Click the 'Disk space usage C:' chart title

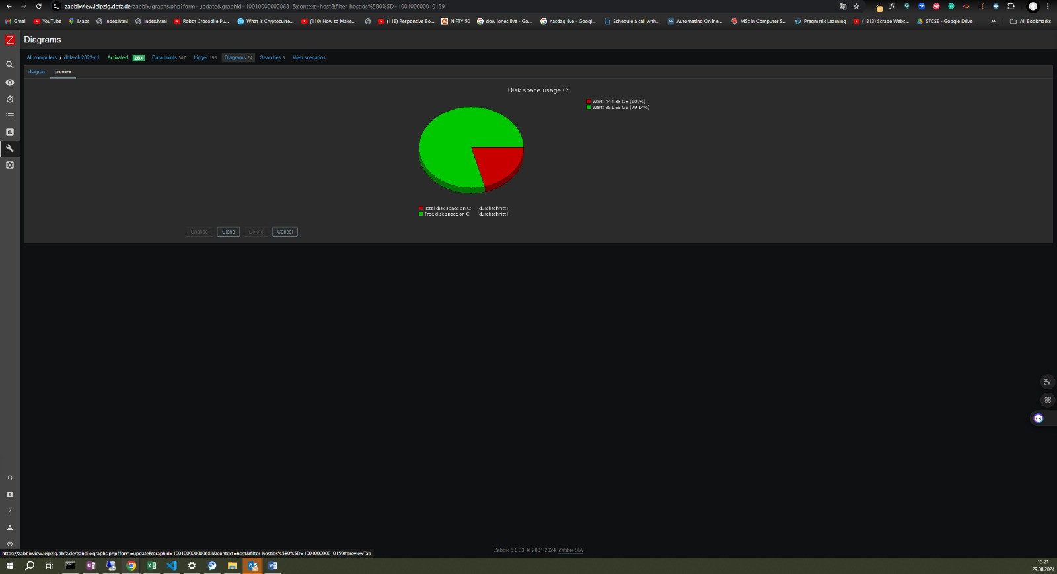coord(538,90)
